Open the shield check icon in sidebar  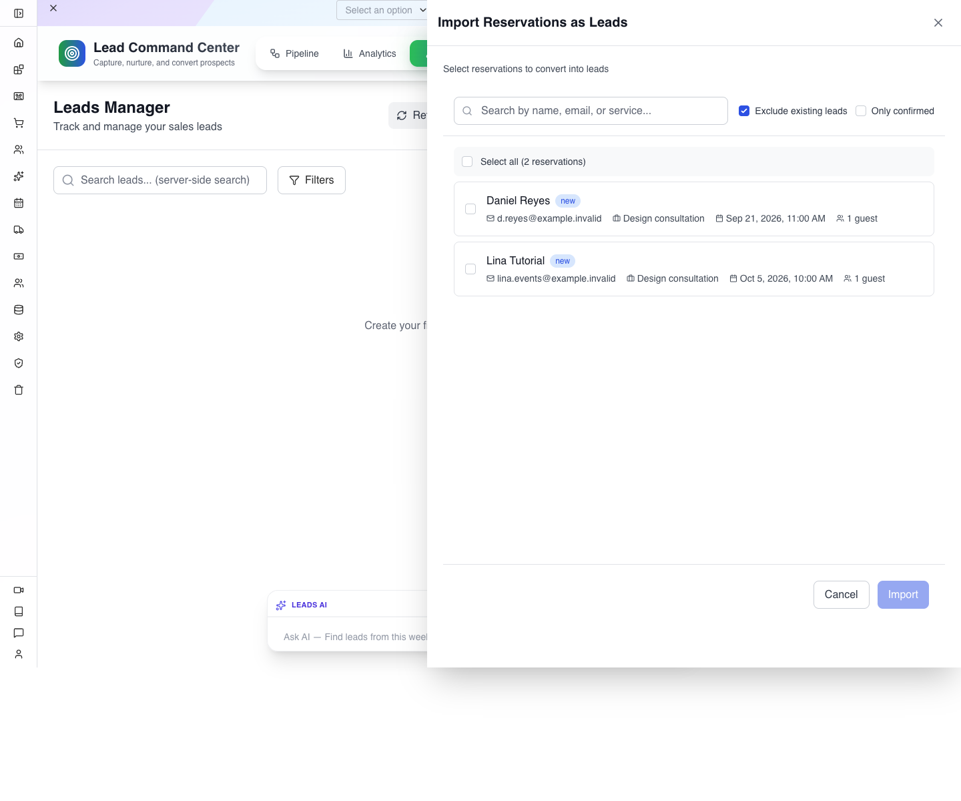click(x=19, y=363)
